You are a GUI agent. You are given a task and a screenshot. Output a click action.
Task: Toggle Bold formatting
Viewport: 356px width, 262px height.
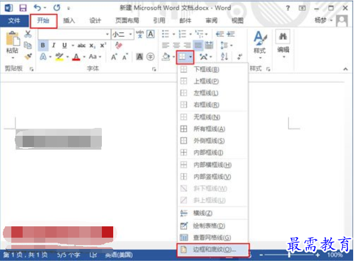coord(42,45)
